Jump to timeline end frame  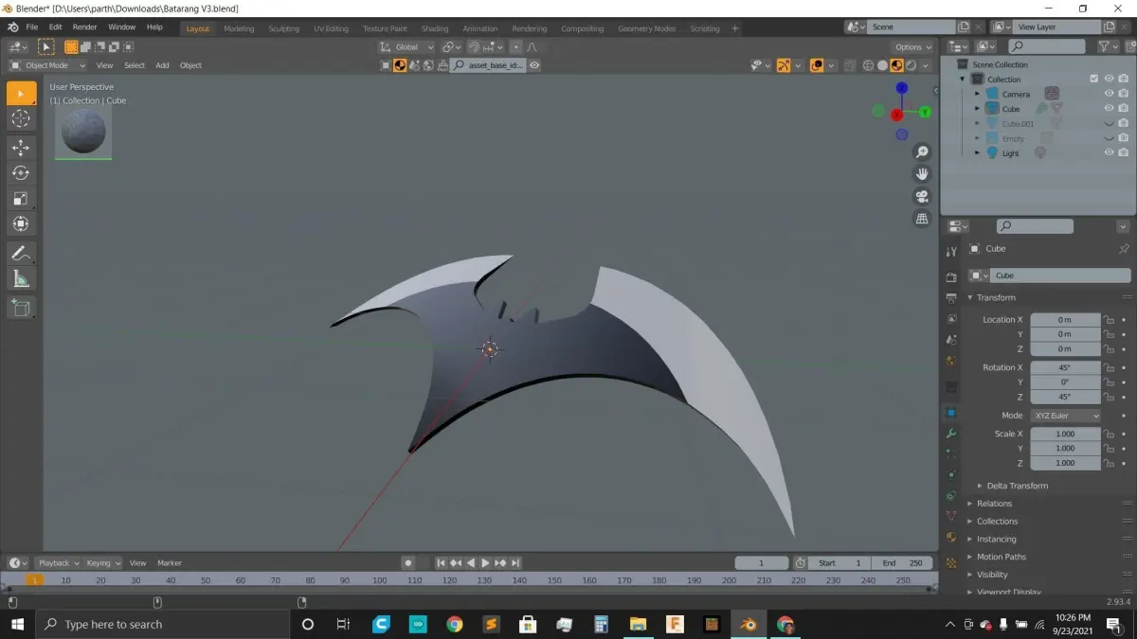[x=516, y=563]
